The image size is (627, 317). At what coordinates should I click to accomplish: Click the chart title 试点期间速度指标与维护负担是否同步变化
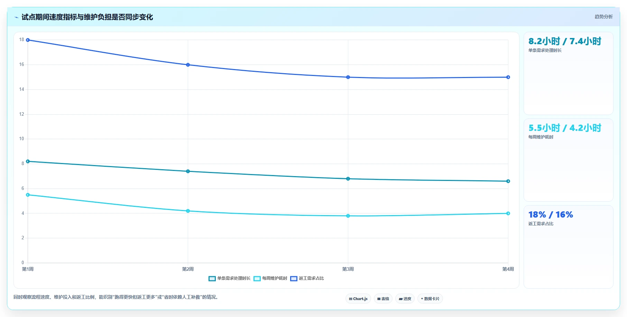click(x=87, y=17)
